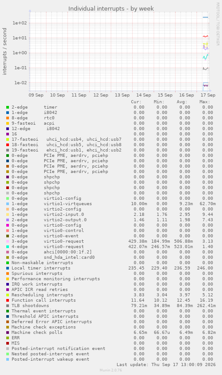
Task: Click the 1e+02 label on y-axis
Action: tap(20, 23)
